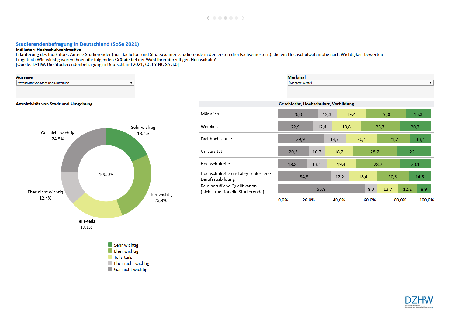Click Hochschulreife und abgeschlossene Berufsausbildung label
The image size is (450, 328).
coord(236,176)
